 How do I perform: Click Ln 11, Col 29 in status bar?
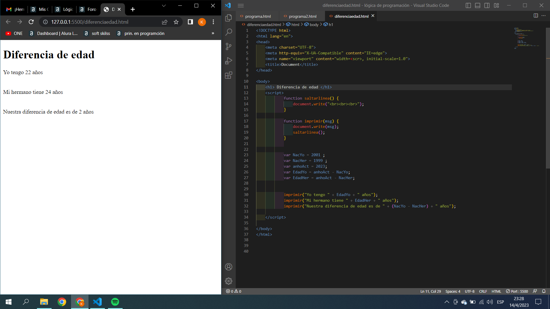click(x=431, y=291)
